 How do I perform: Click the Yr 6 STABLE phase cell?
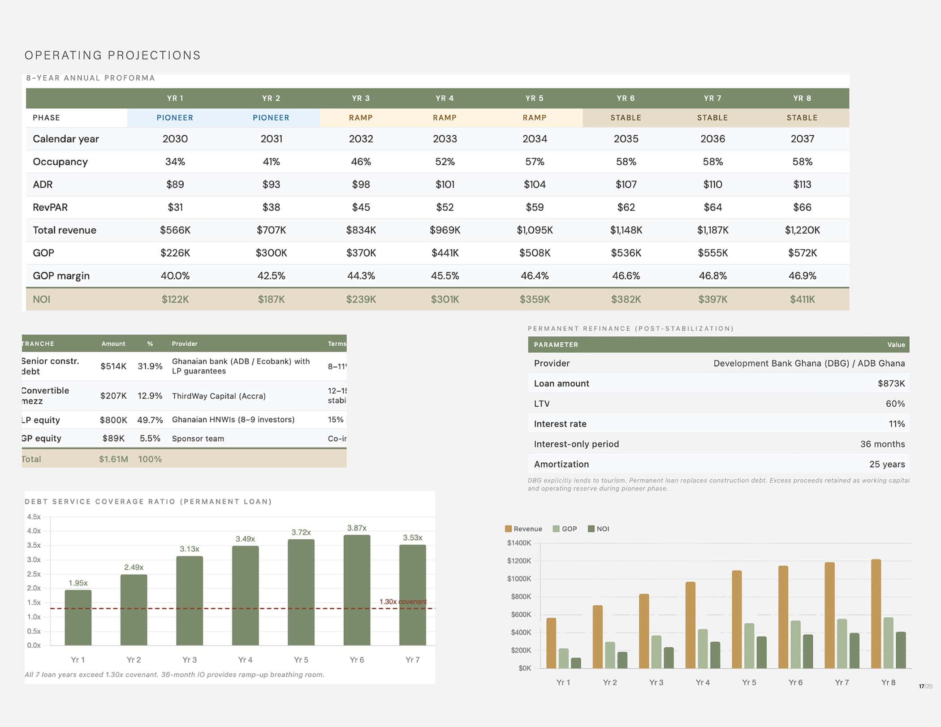[x=626, y=118]
